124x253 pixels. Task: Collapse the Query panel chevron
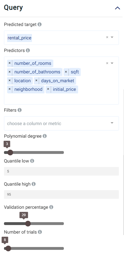117,8
